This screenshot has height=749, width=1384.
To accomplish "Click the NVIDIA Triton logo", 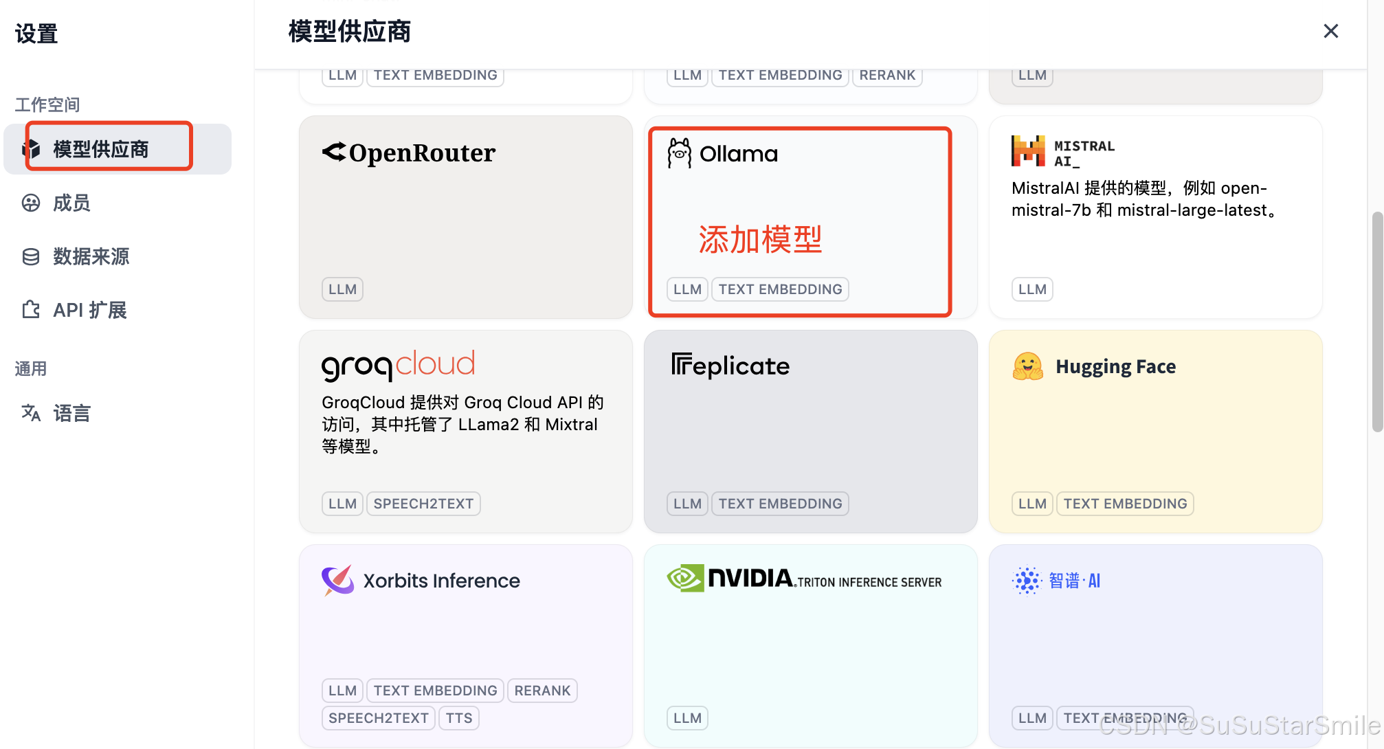I will coord(804,579).
